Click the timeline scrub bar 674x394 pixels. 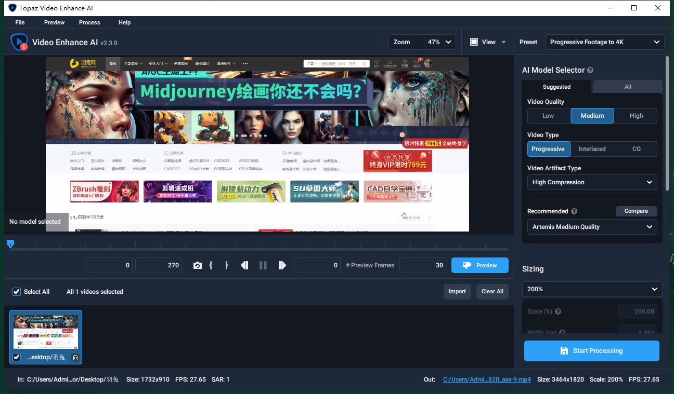[x=258, y=250]
